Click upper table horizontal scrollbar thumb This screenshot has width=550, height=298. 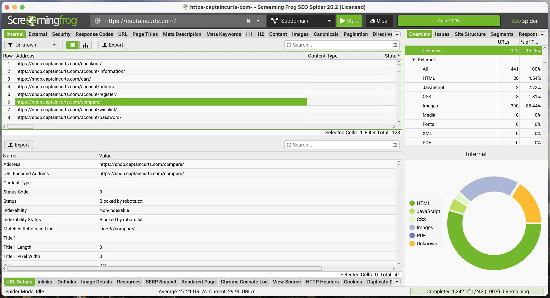click(x=20, y=127)
